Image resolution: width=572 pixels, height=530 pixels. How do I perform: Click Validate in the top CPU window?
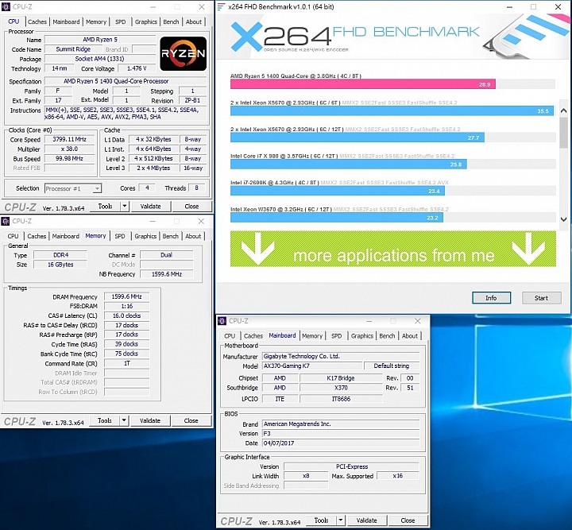coord(151,206)
